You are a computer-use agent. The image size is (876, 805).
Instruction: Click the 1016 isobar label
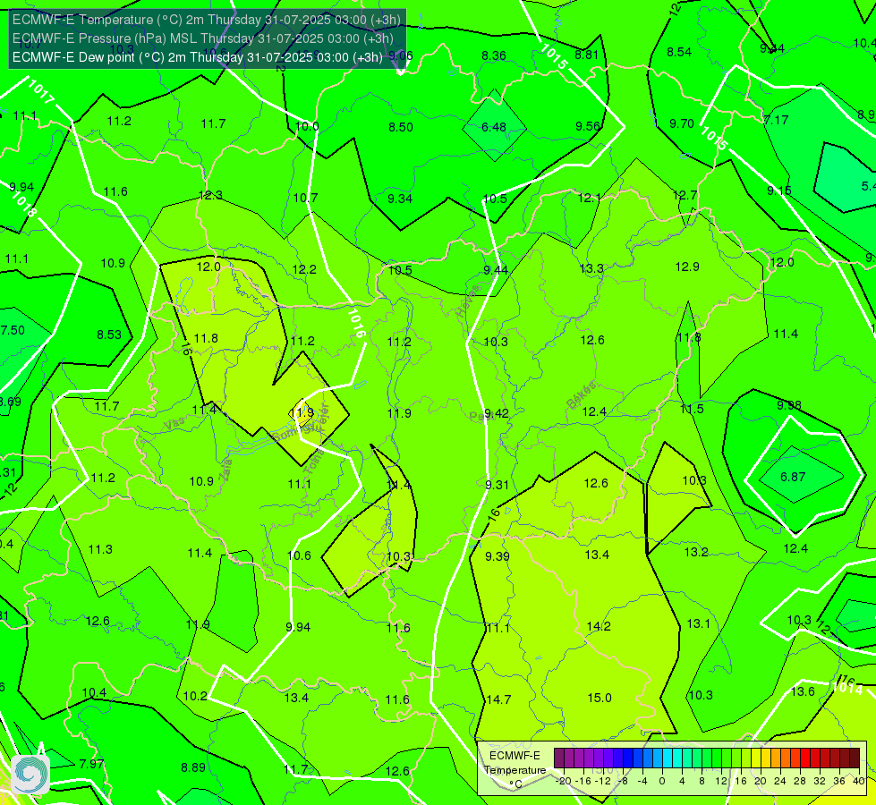356,323
